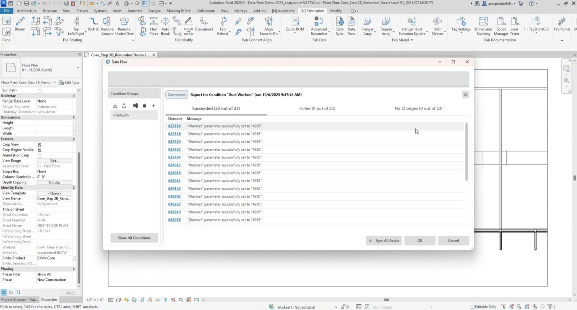
Task: Import condition groups in Data Flow dialog
Action: tap(115, 106)
